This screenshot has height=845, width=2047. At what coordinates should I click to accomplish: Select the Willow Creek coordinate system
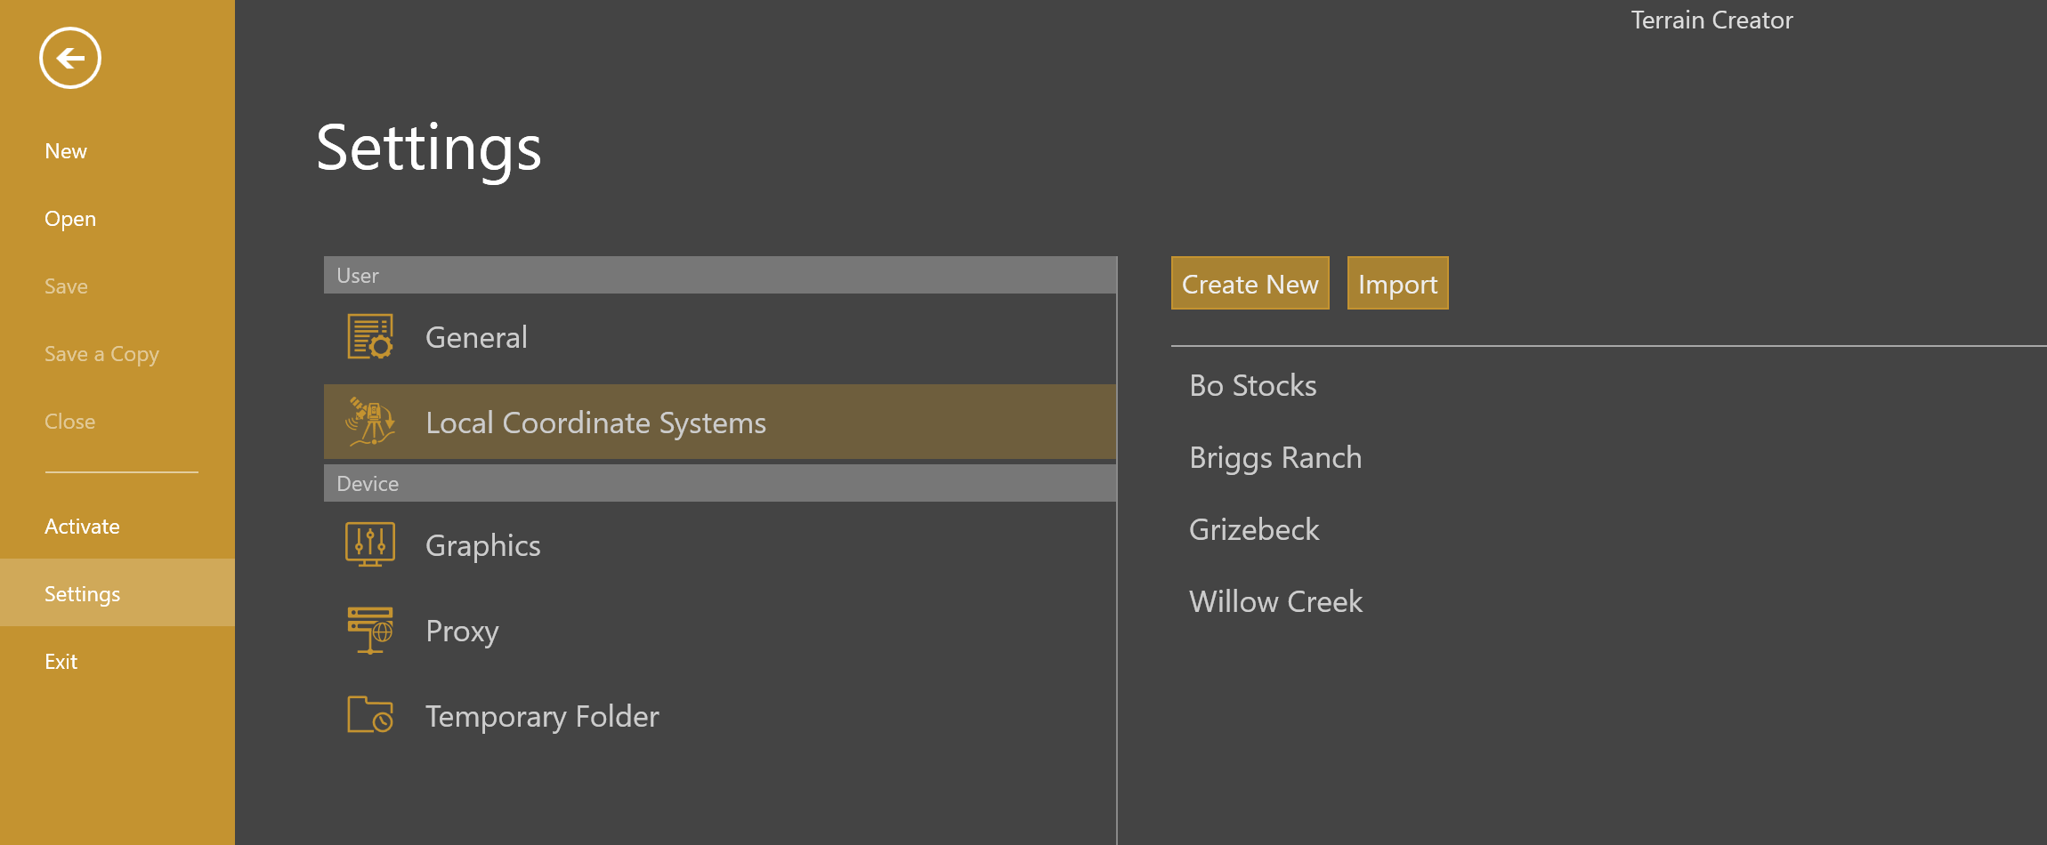1275,601
